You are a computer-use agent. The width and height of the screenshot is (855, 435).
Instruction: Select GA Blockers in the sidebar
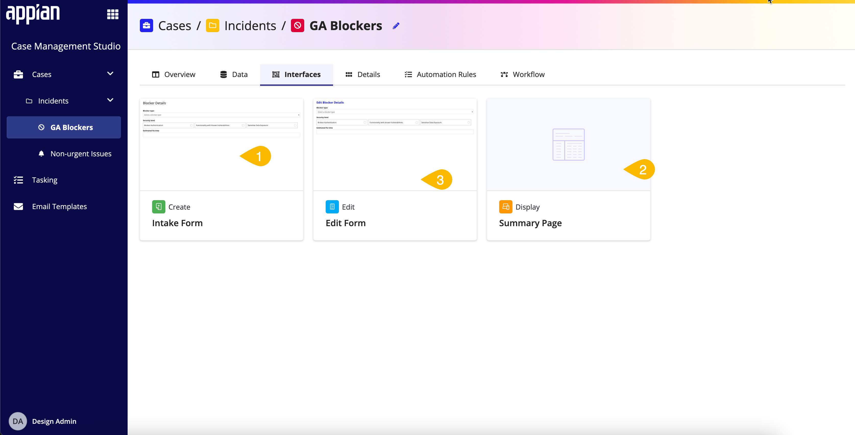coord(64,127)
